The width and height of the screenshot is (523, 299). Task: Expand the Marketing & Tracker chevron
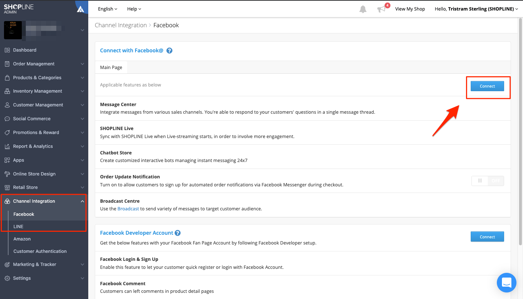coord(82,264)
